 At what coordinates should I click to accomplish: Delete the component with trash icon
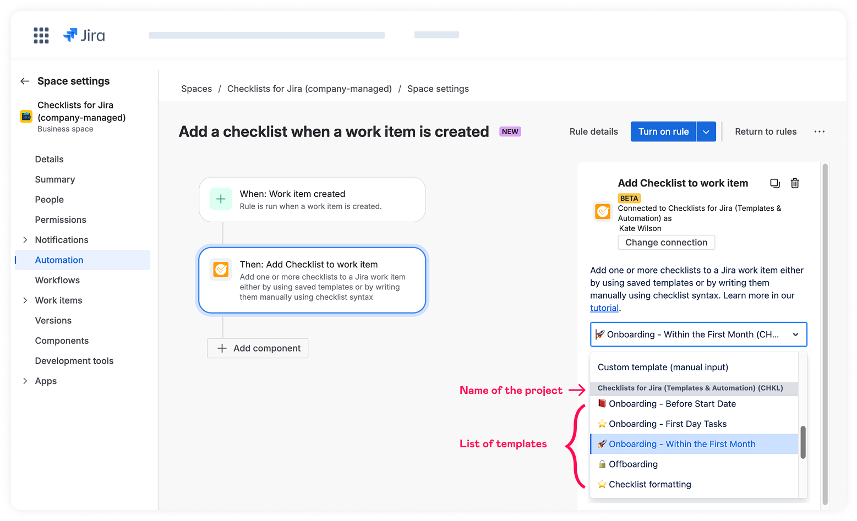click(795, 183)
